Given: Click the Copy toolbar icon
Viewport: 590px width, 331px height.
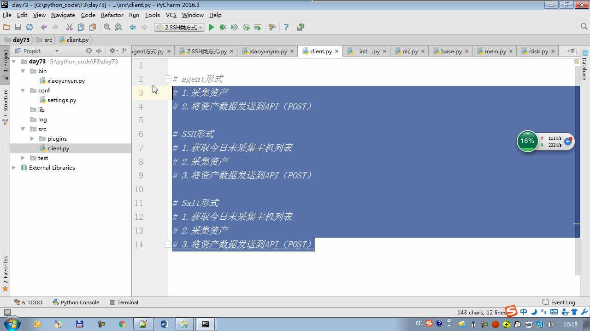Looking at the screenshot, I should [81, 28].
